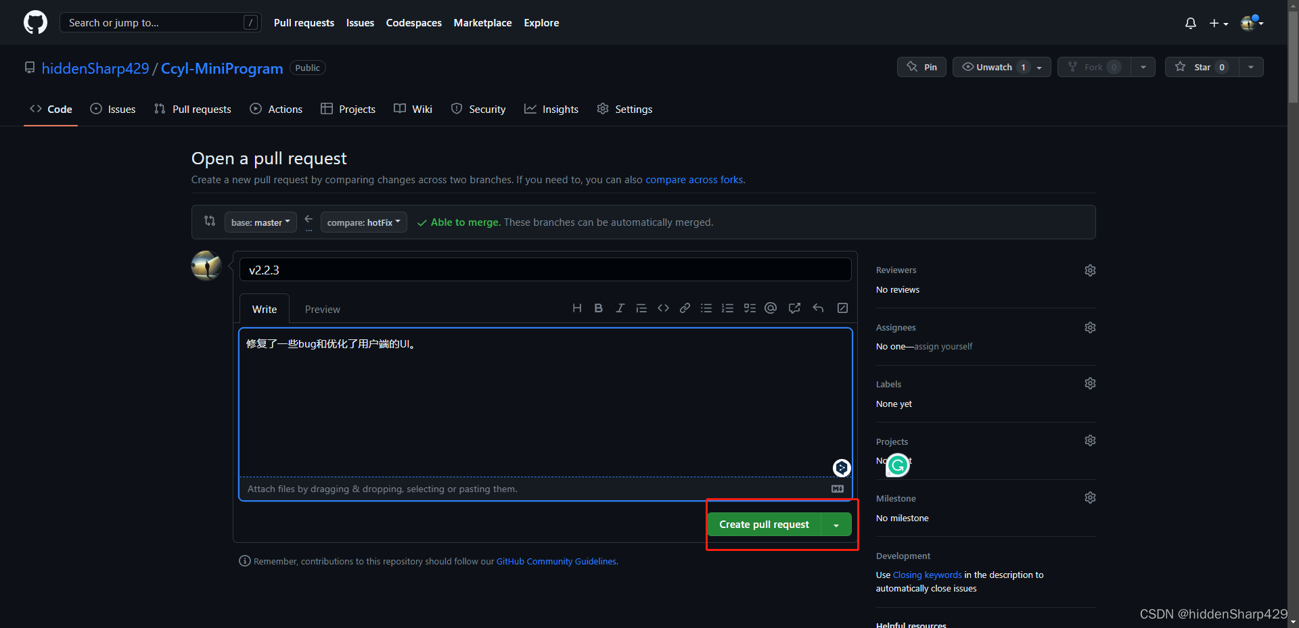Insert a task list

[750, 308]
